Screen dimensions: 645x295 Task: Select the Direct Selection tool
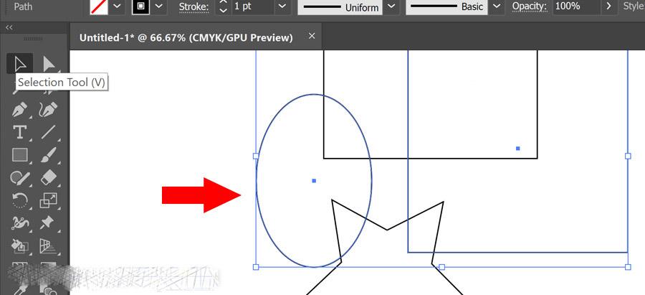coord(49,64)
